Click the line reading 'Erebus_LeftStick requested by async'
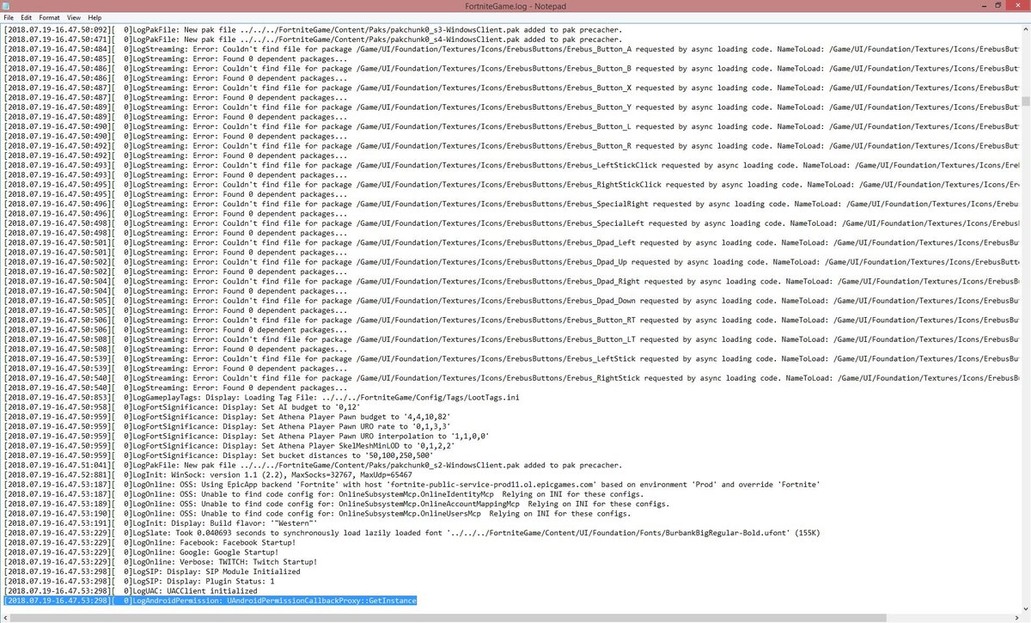Viewport: 1031px width, 623px height. tap(513, 358)
